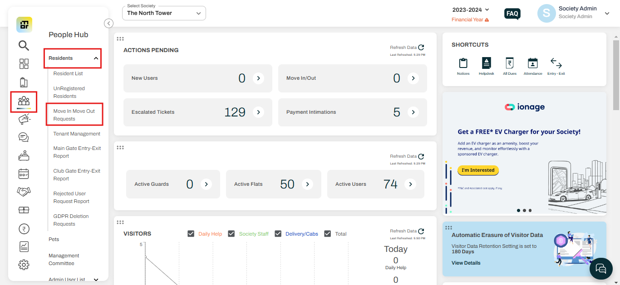
Task: Select UnRegistered Residents menu item
Action: pos(69,92)
